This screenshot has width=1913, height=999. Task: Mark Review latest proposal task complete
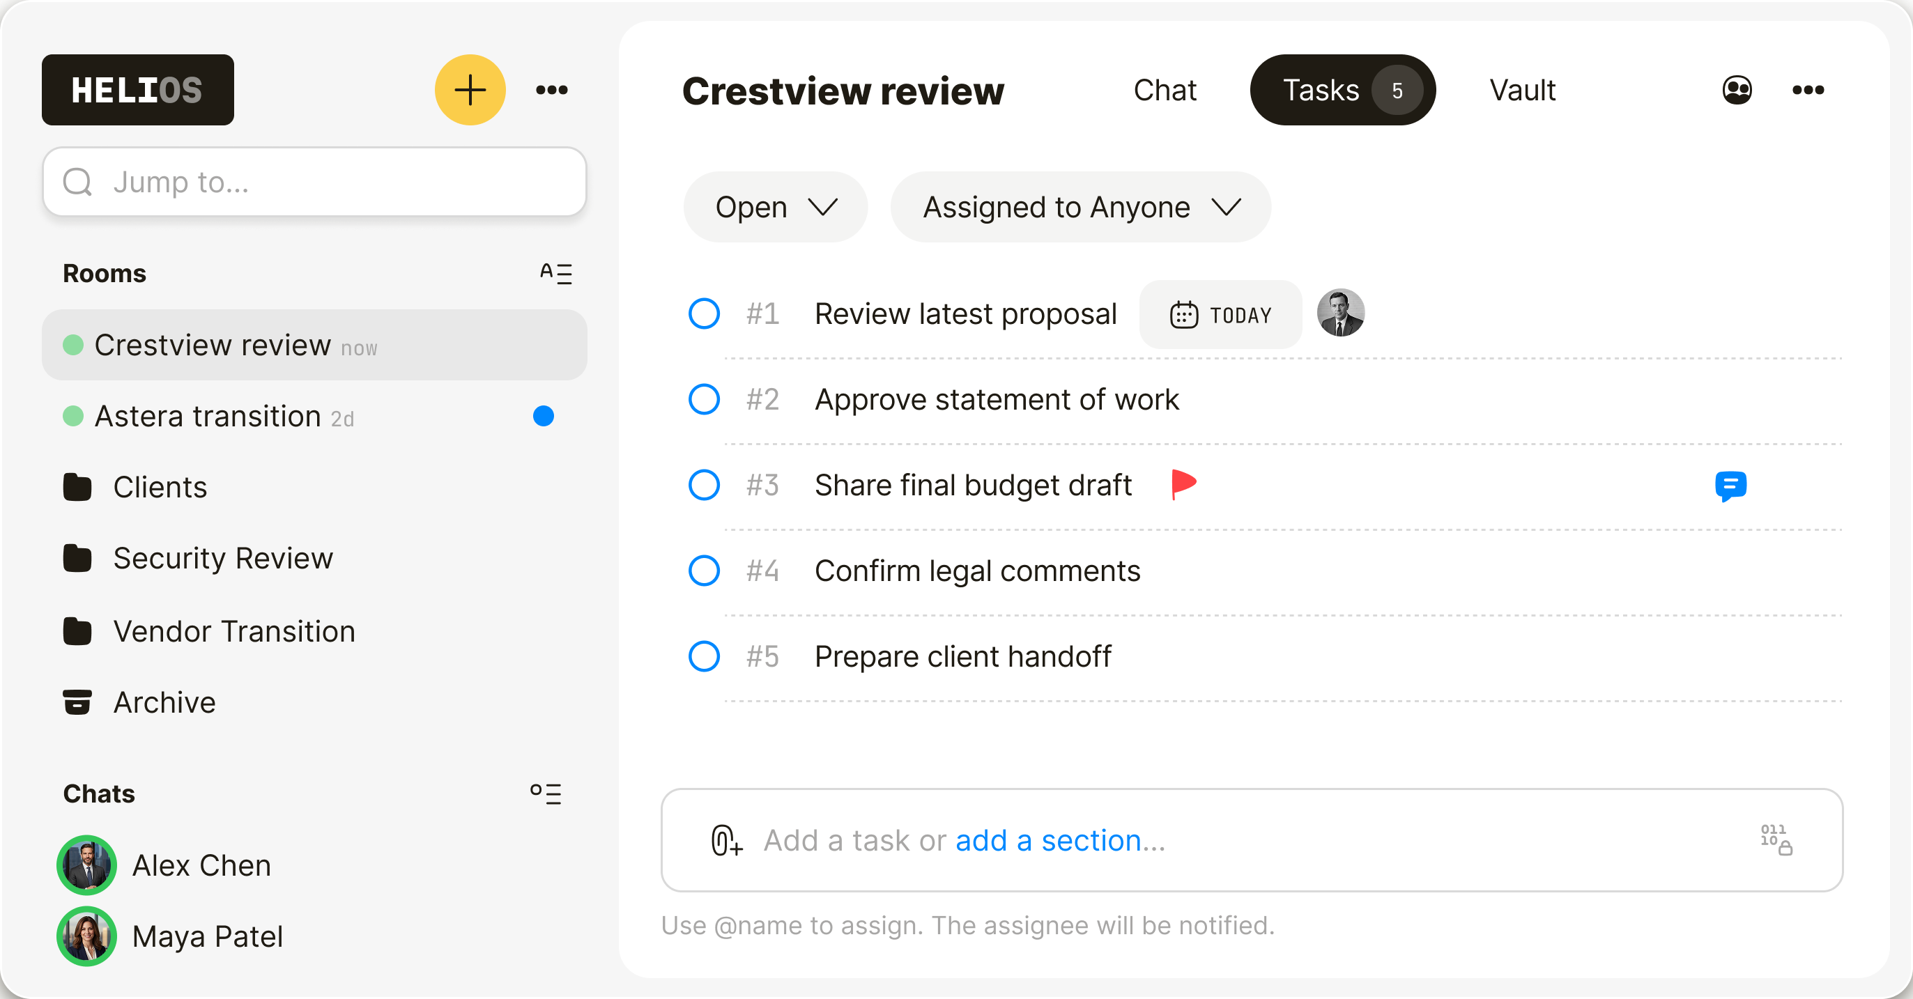(x=703, y=313)
